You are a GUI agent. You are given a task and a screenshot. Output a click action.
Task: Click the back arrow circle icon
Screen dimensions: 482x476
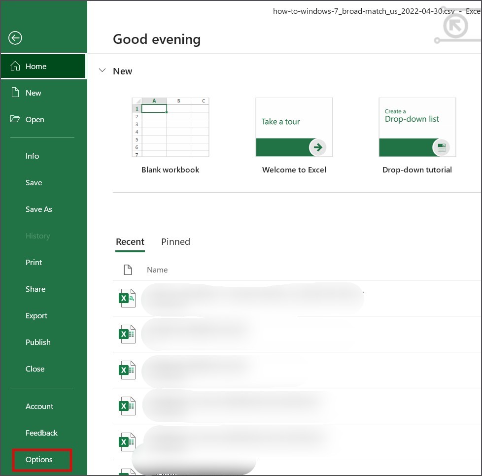coord(15,38)
